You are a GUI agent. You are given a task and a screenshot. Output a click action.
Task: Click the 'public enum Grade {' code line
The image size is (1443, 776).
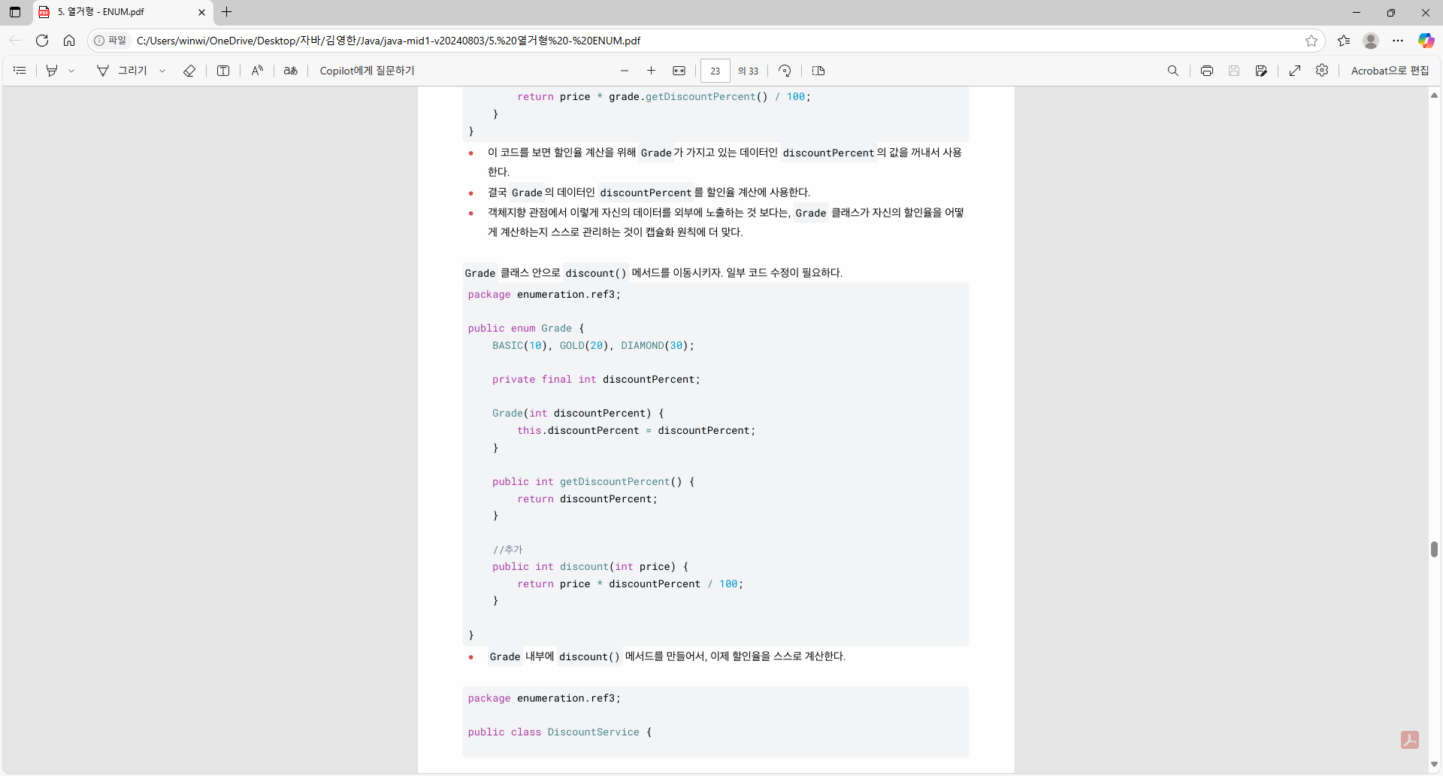click(x=526, y=329)
